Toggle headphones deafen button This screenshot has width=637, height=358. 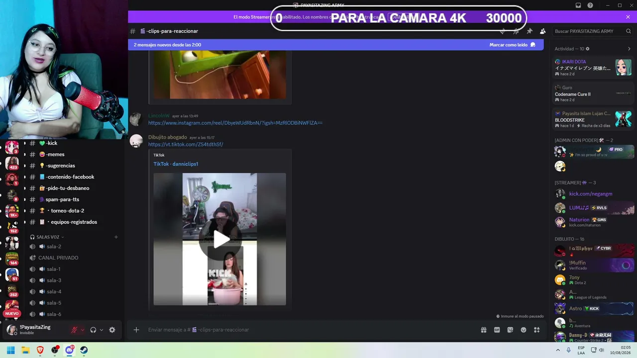tap(93, 330)
